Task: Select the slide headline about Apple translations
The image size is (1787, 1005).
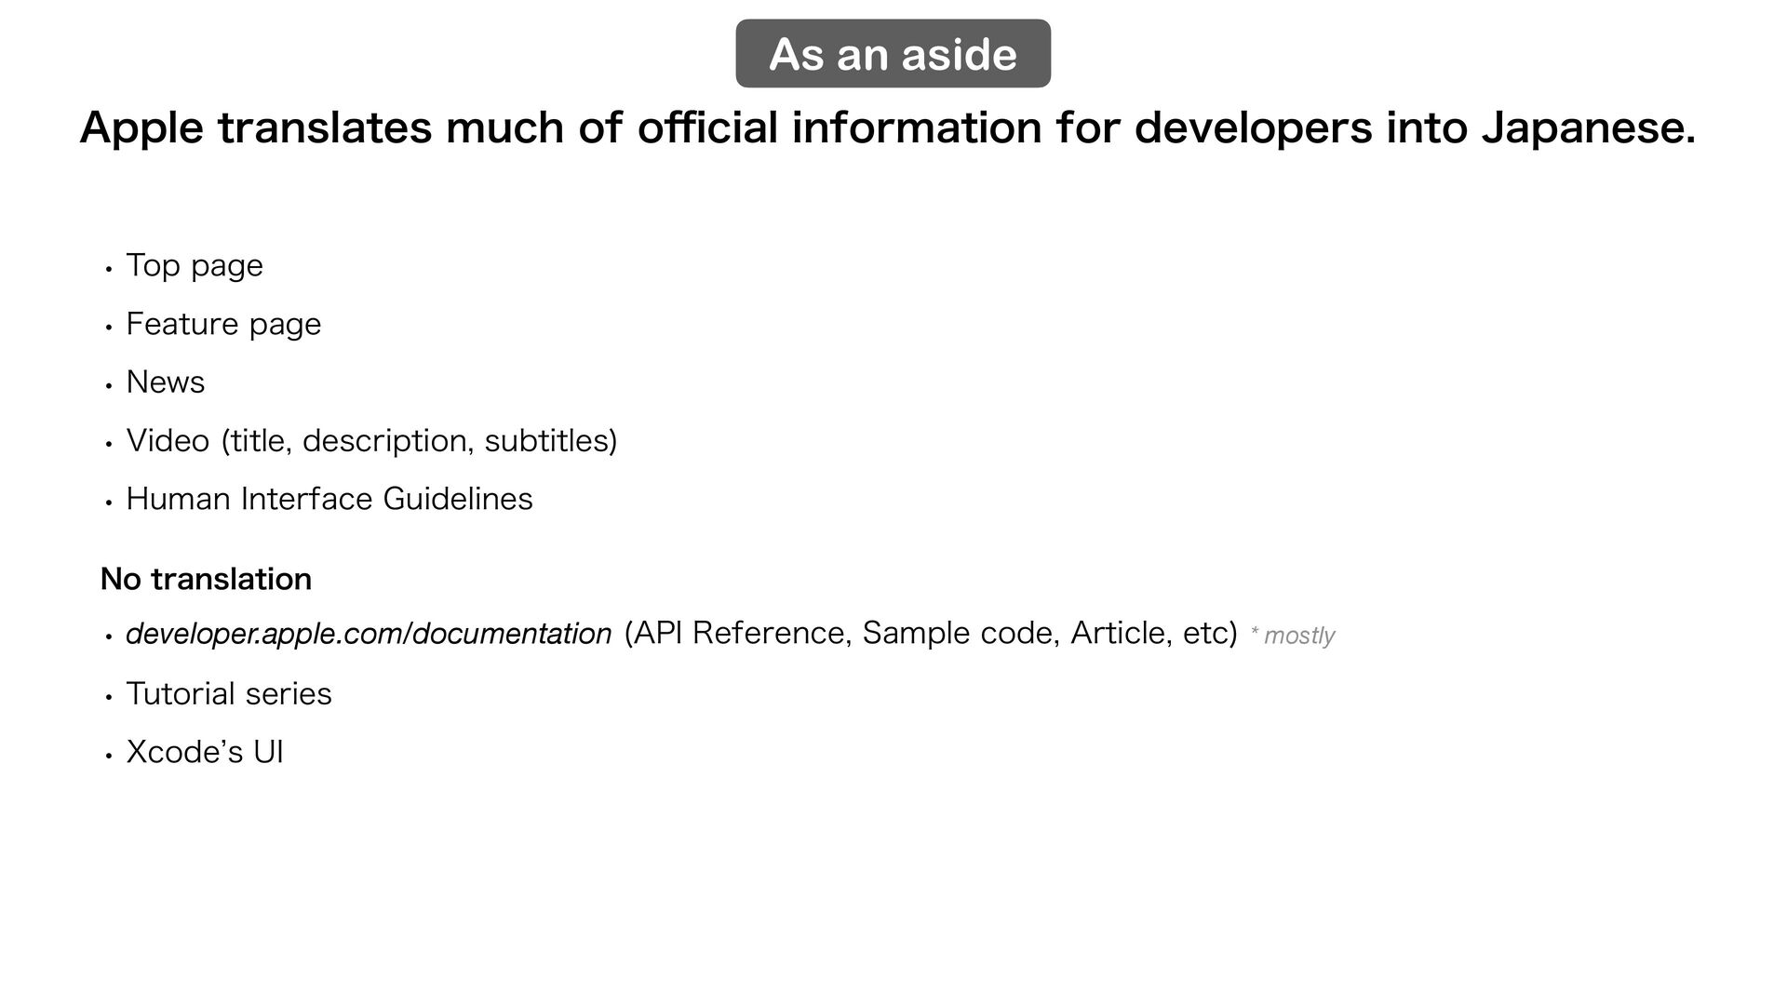Action: pos(888,127)
